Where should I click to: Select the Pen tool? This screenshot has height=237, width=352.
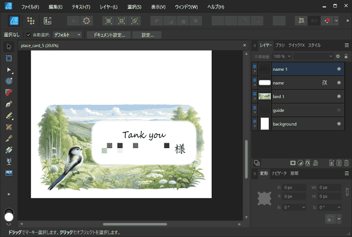(9, 104)
